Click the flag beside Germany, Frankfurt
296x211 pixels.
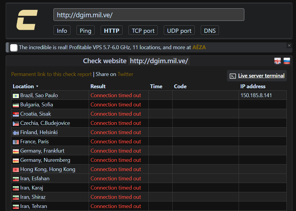coord(16,151)
